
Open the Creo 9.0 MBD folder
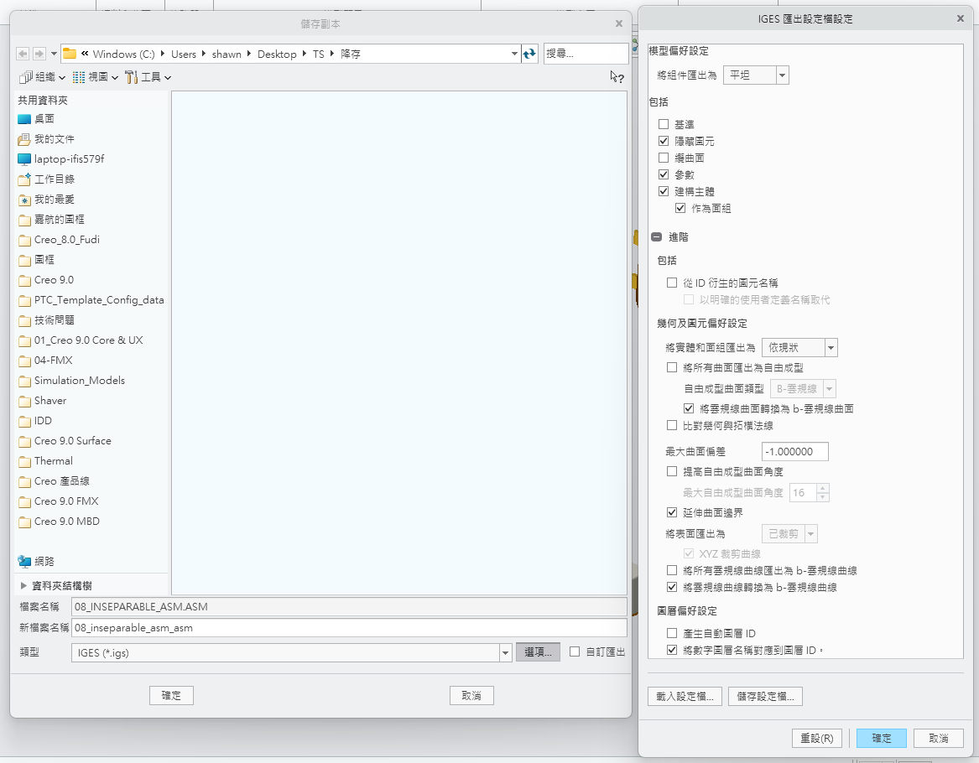[x=66, y=522]
